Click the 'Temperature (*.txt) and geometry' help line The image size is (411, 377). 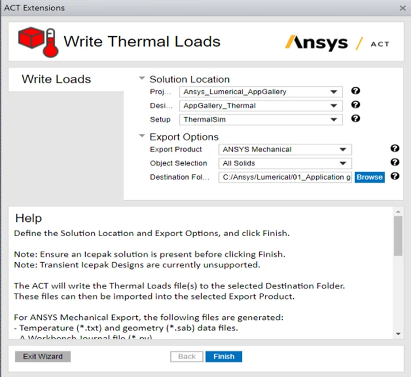(126, 328)
